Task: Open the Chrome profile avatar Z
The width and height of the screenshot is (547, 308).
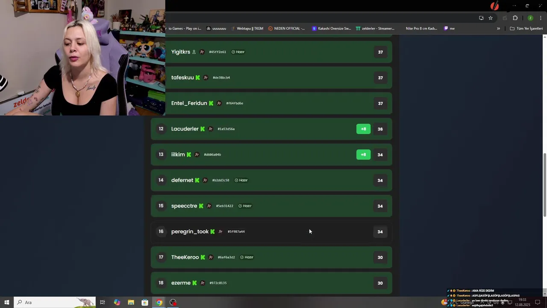Action: 530,18
